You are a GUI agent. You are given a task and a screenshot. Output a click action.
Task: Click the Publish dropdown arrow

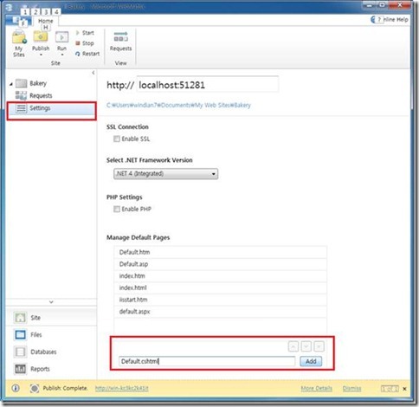click(41, 55)
